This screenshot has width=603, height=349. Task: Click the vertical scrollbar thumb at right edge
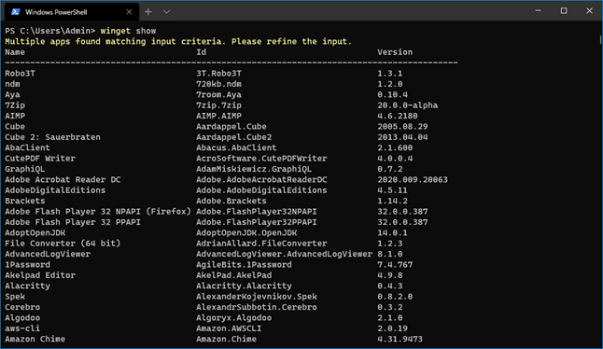[x=600, y=39]
